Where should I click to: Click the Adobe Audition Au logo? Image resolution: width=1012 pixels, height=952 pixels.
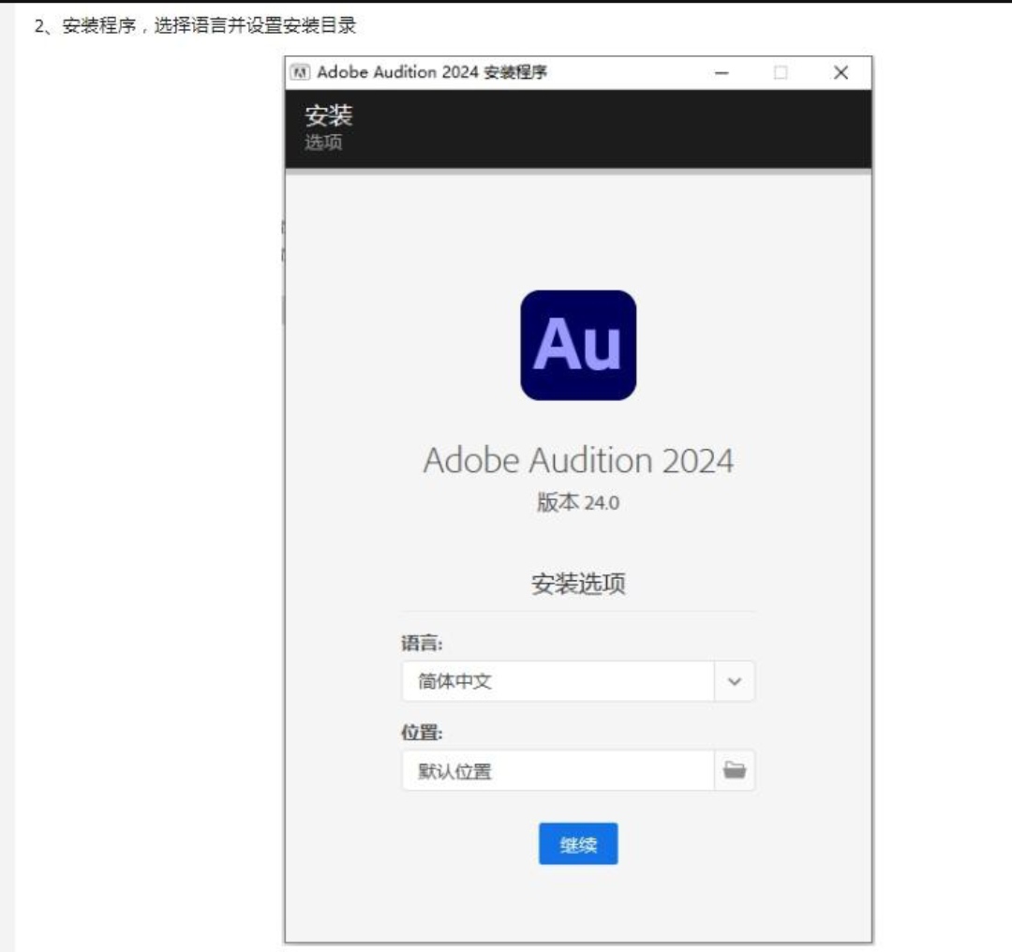pyautogui.click(x=578, y=345)
